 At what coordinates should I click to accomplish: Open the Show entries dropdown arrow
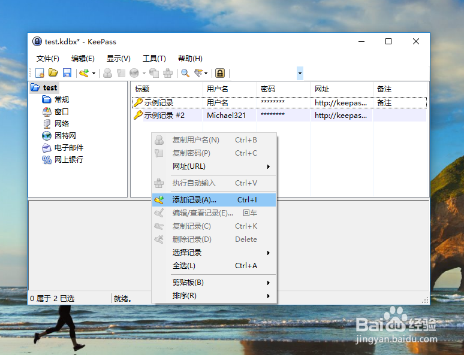[x=206, y=73]
